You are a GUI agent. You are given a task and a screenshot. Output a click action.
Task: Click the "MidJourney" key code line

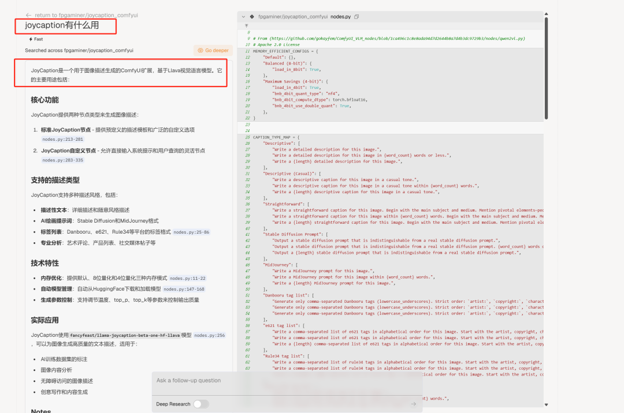click(x=280, y=265)
